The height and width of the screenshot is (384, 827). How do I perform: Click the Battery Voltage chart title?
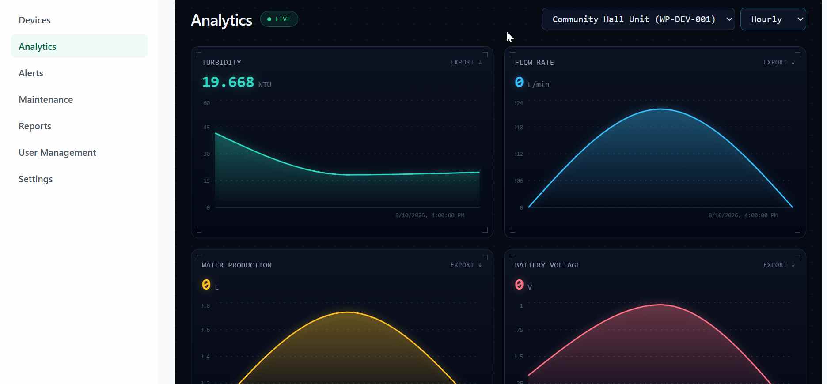tap(547, 265)
